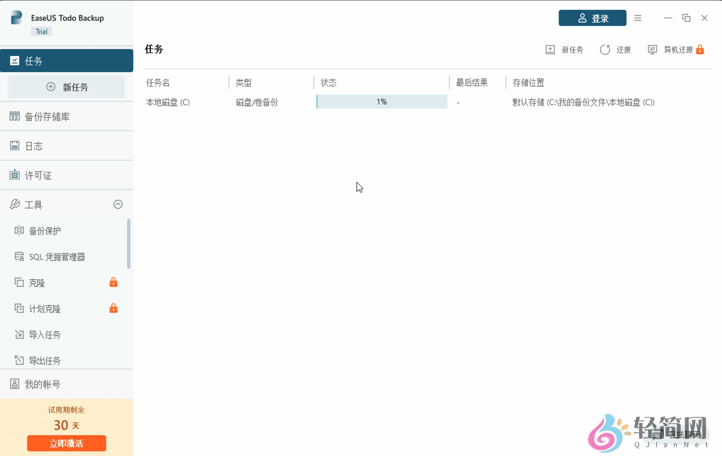Viewport: 722px width, 456px height.
Task: Click the dash in 最后结果 column
Action: [x=458, y=102]
